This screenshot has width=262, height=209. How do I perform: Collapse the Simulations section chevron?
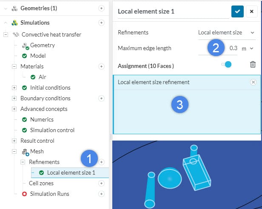6,23
